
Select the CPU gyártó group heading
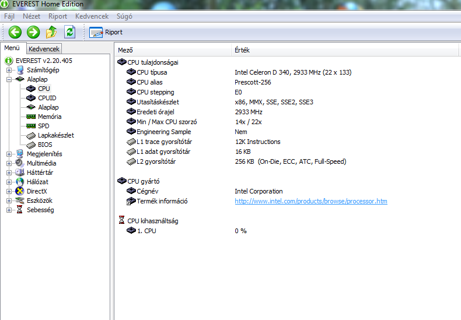pyautogui.click(x=143, y=181)
